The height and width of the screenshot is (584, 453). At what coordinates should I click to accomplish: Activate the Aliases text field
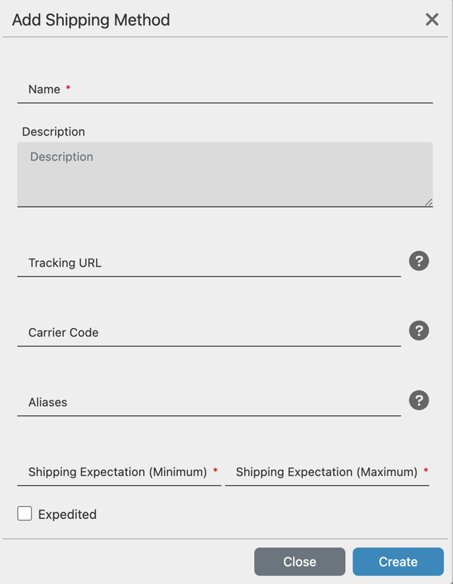tap(209, 402)
